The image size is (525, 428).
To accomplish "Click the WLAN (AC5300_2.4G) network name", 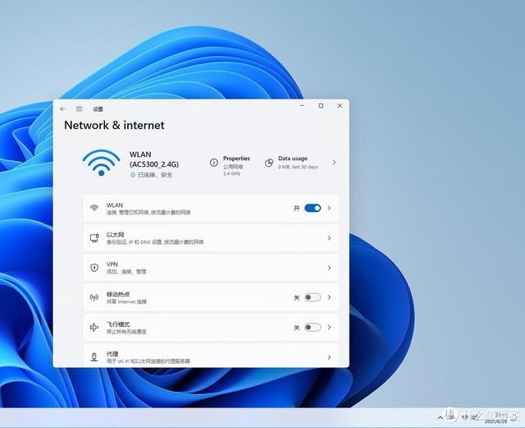I will (x=154, y=159).
